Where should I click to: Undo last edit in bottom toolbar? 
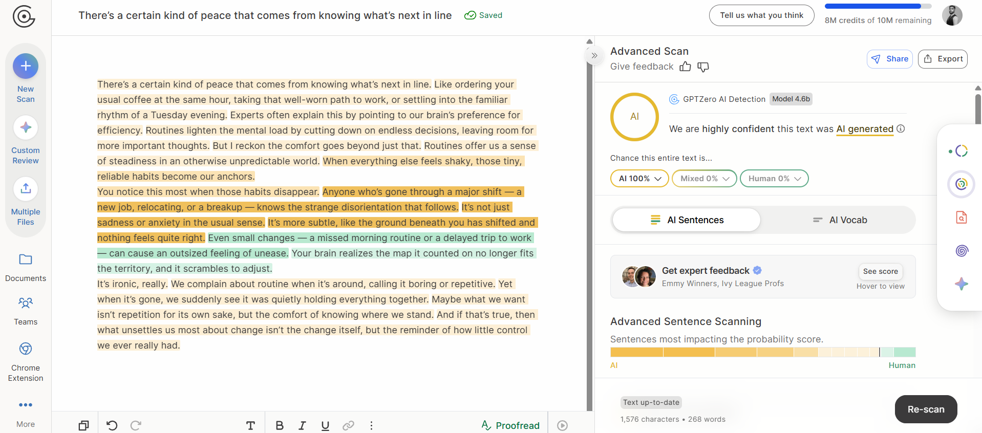pyautogui.click(x=112, y=425)
